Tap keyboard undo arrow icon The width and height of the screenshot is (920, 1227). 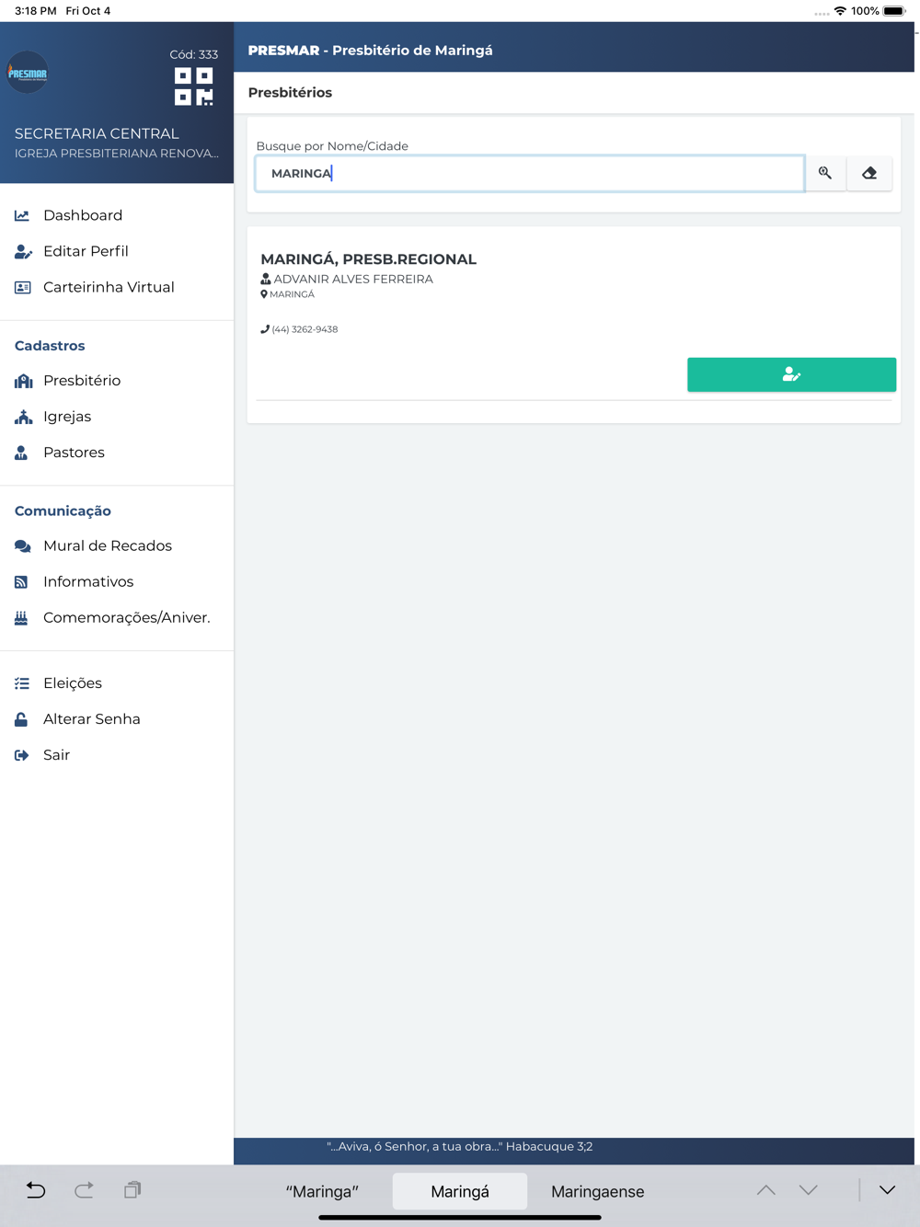tap(36, 1190)
